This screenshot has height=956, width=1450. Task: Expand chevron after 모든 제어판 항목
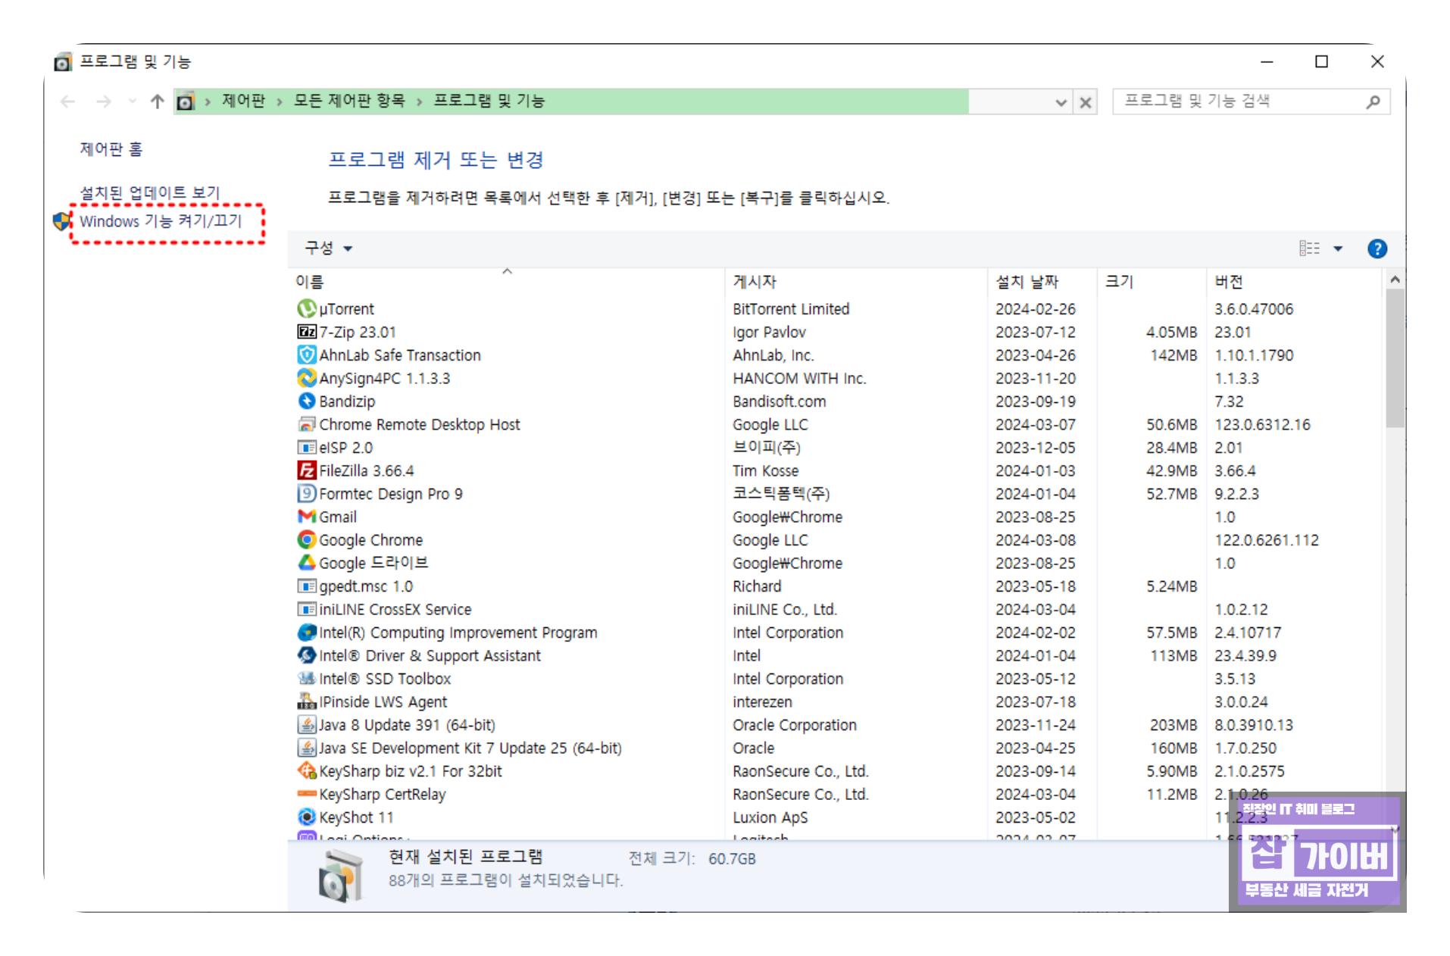click(418, 102)
